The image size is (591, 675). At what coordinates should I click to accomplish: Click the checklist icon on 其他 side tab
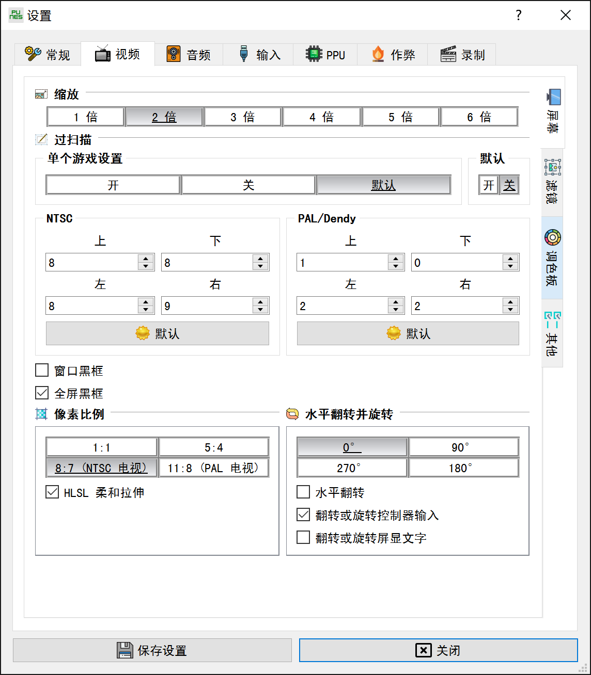(552, 320)
